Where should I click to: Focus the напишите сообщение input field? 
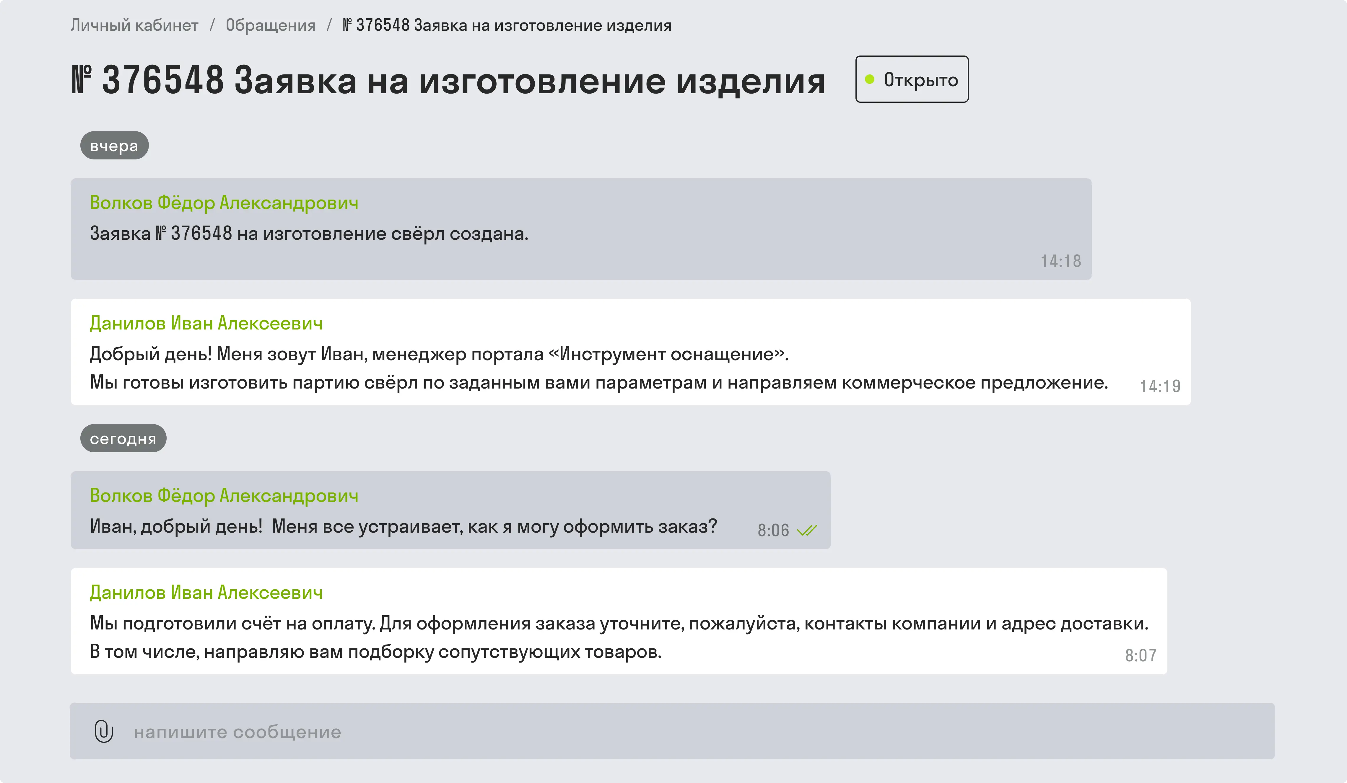tap(672, 731)
